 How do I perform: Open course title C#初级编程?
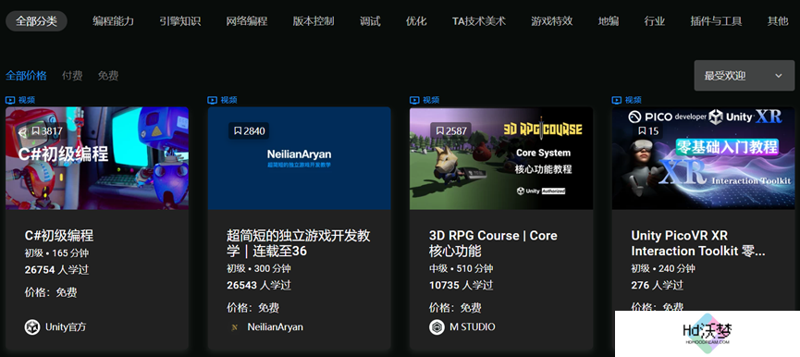point(59,236)
